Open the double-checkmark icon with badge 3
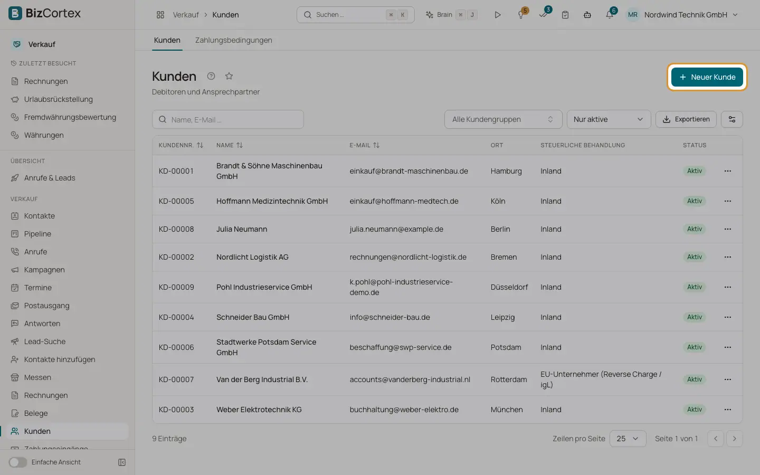The image size is (760, 475). pyautogui.click(x=544, y=15)
